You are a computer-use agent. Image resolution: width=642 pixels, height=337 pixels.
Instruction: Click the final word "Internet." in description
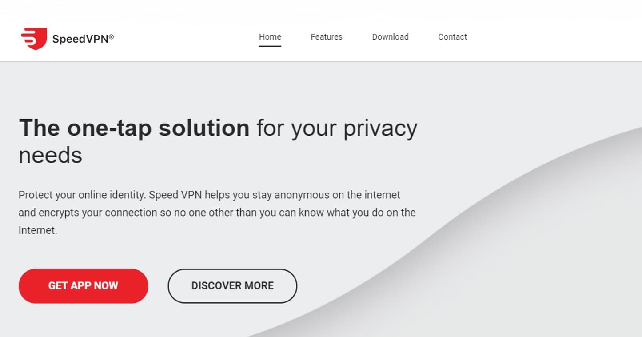38,230
